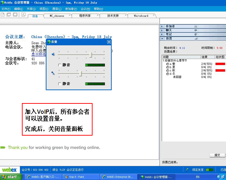Image resolution: width=226 pixels, height=180 pixels.
Task: Click the 1.你喜欢什么季节? question row
Action: tap(175, 61)
